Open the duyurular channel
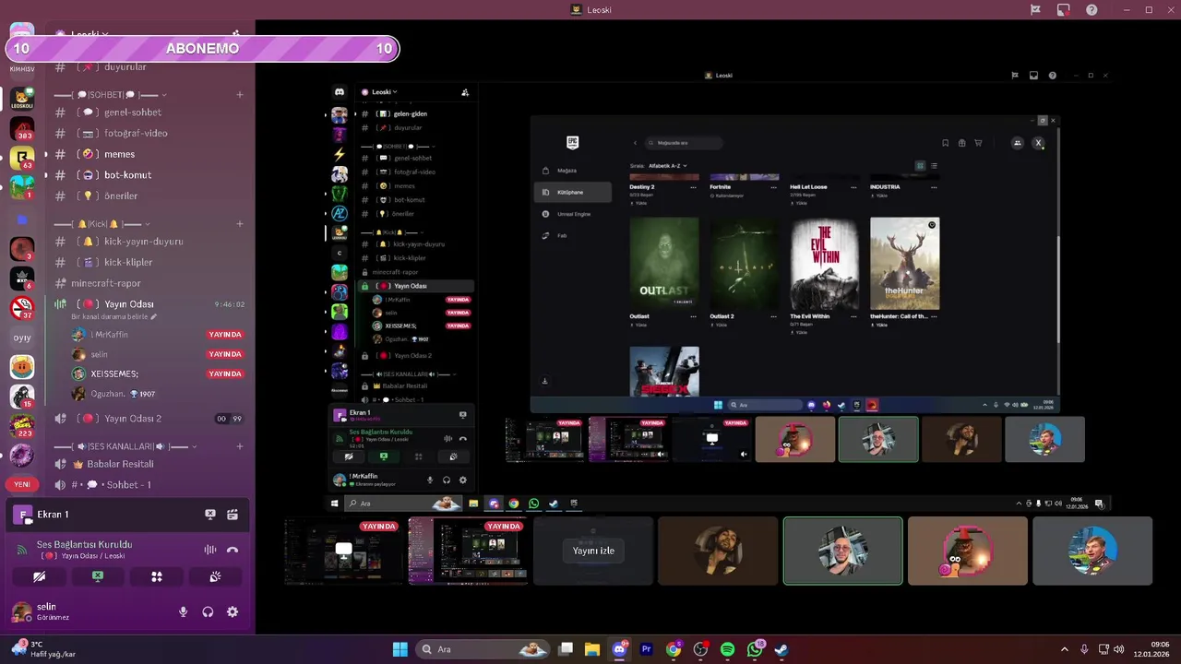This screenshot has width=1181, height=664. pyautogui.click(x=148, y=67)
